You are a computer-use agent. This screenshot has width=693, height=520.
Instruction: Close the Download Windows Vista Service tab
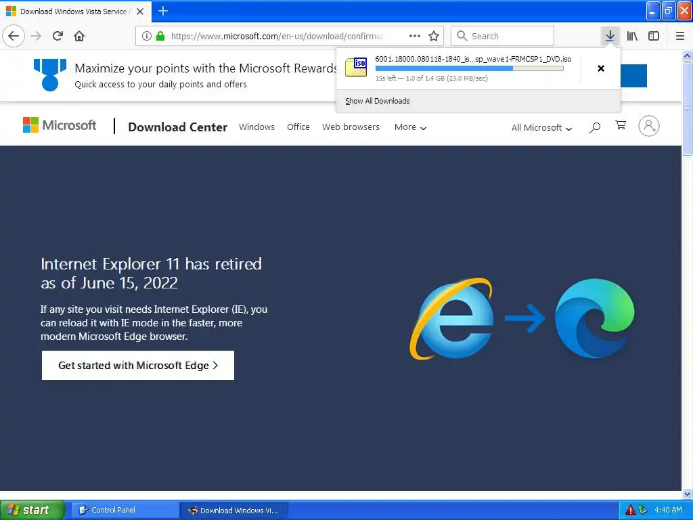[x=140, y=12]
